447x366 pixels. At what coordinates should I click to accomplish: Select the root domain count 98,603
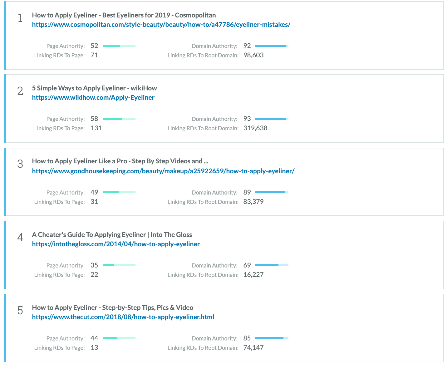point(253,55)
